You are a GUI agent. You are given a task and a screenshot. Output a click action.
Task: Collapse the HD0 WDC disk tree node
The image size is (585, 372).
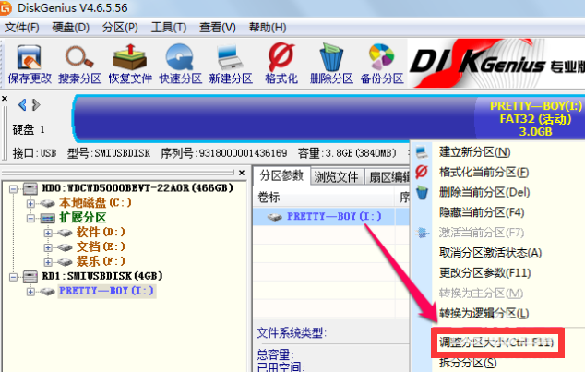tap(14, 188)
